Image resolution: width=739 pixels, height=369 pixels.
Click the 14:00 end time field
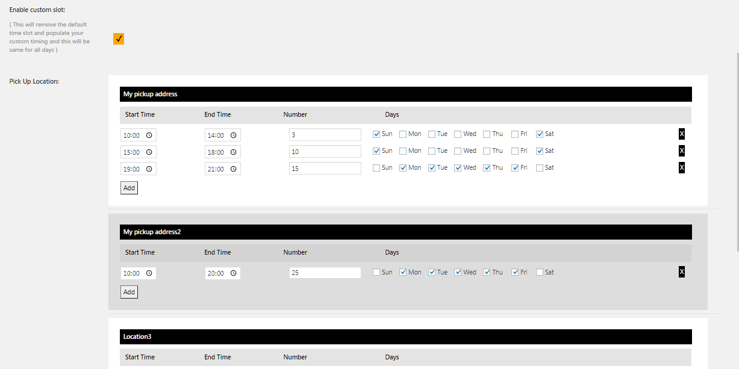pos(222,135)
